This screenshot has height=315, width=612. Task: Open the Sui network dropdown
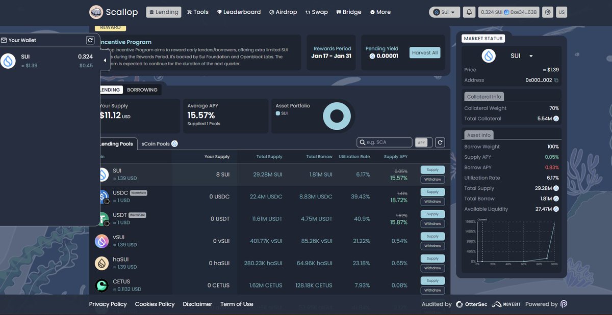coord(445,12)
